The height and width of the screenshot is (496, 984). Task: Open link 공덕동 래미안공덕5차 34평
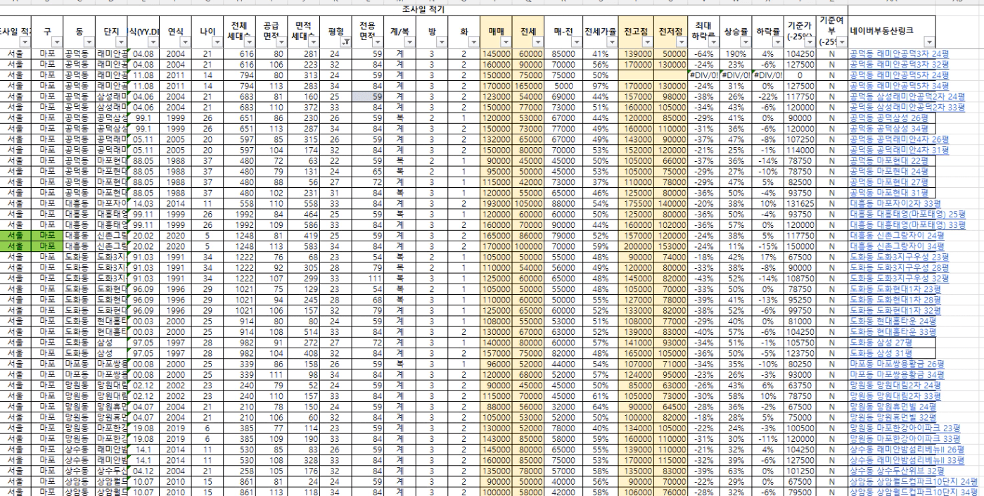pyautogui.click(x=900, y=87)
